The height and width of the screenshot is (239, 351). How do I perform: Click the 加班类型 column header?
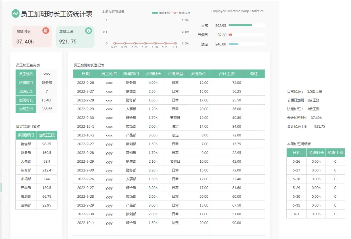(175, 74)
